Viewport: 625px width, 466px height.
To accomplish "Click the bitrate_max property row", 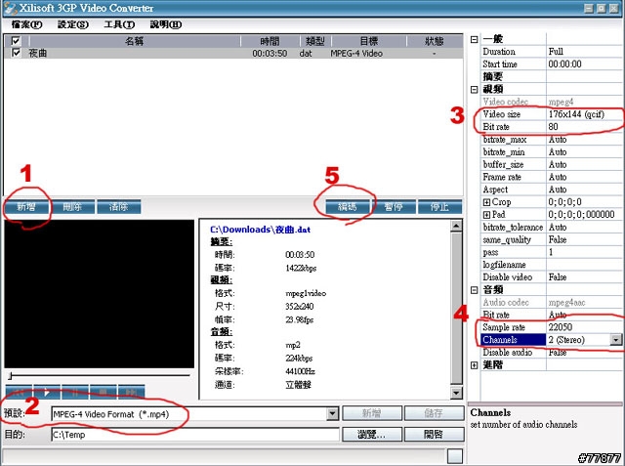I will tap(551, 140).
